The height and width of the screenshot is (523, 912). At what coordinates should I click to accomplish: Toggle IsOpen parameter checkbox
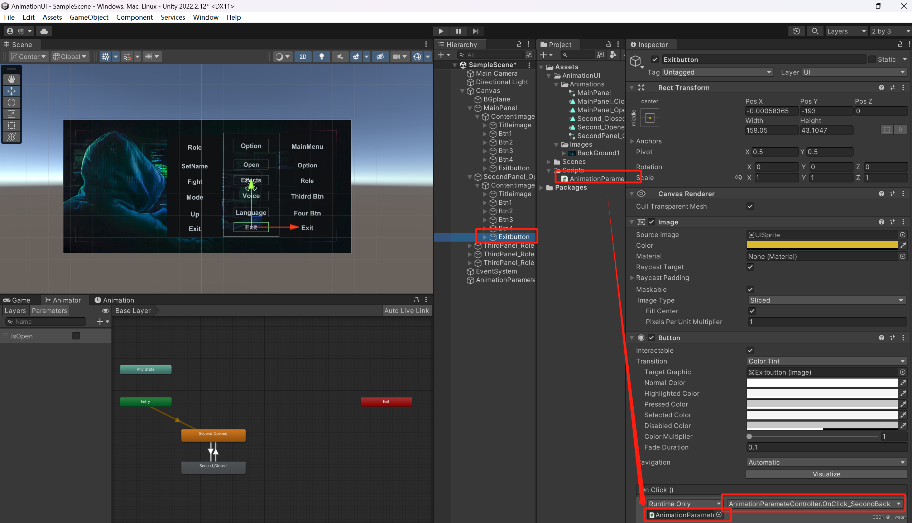click(x=76, y=336)
